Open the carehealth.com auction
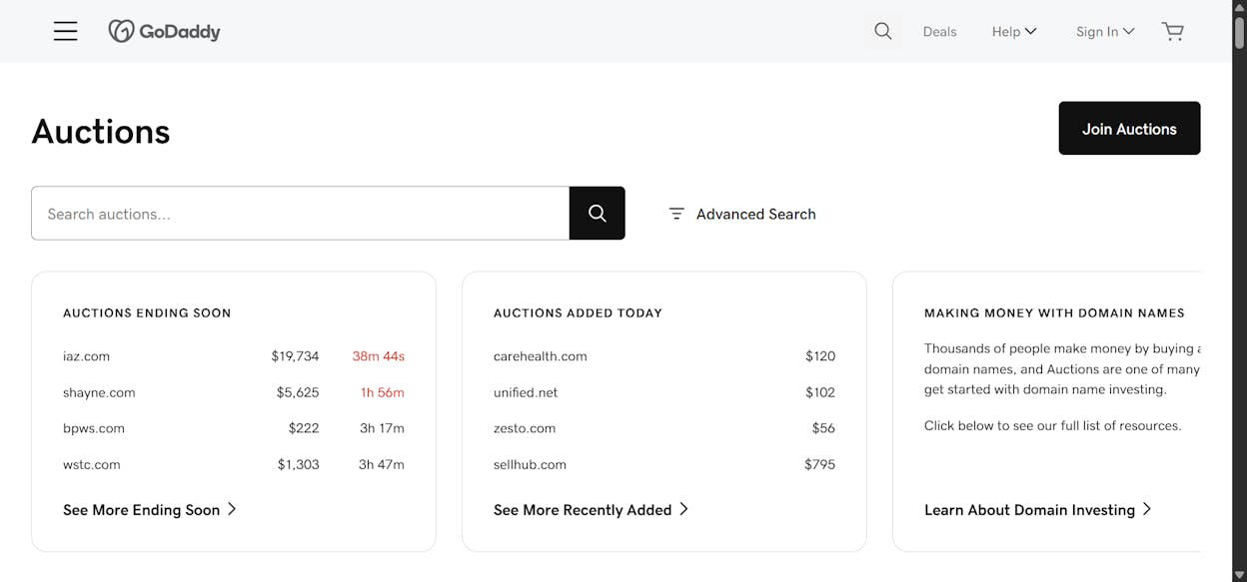Screen dimensions: 1247x582 541,356
